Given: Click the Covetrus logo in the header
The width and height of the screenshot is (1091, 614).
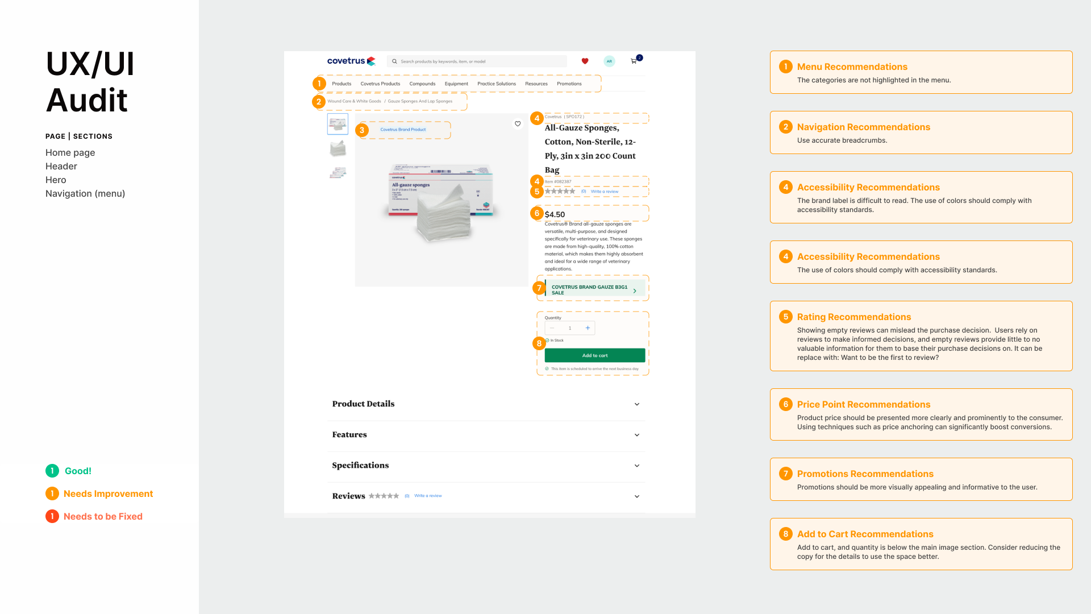Looking at the screenshot, I should click(351, 61).
